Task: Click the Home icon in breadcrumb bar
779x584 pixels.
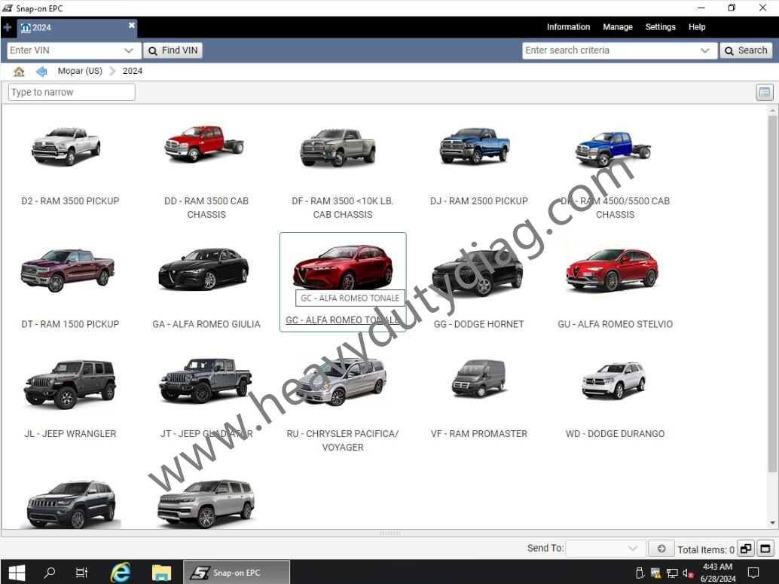Action: [19, 72]
